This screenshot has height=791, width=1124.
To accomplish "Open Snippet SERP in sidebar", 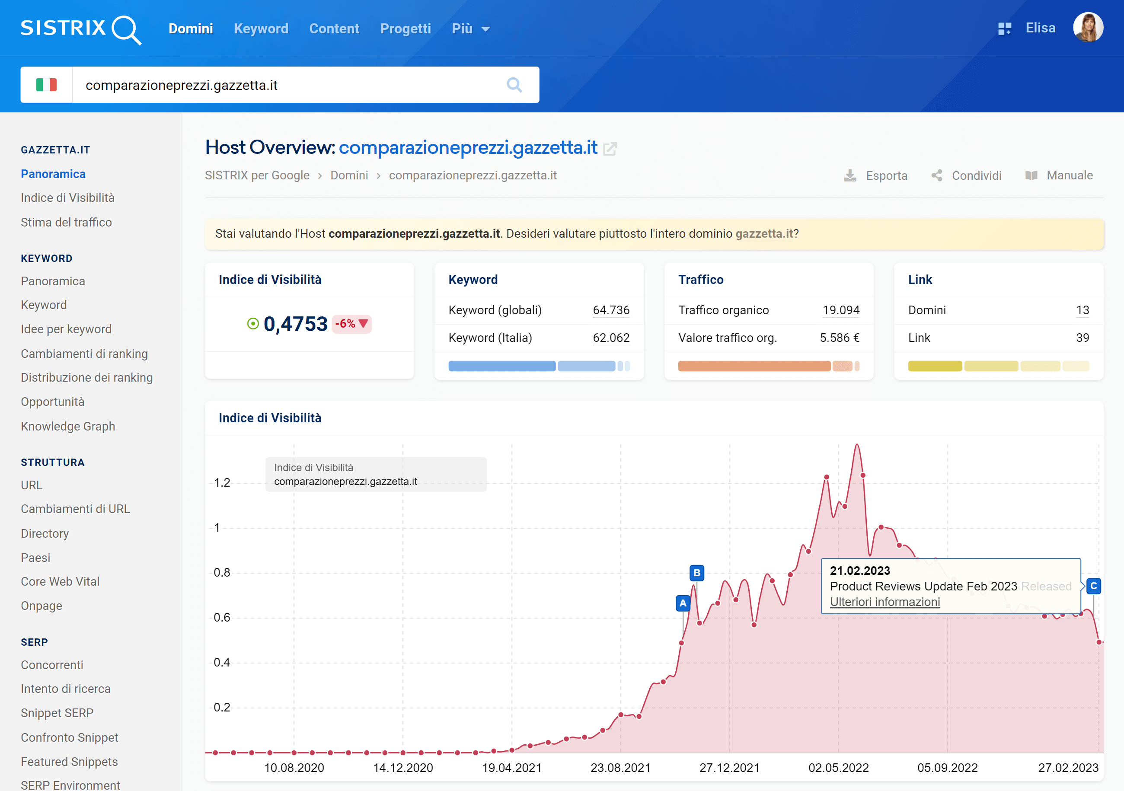I will [57, 713].
